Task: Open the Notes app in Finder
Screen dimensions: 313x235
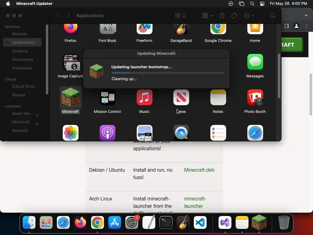Action: [218, 97]
